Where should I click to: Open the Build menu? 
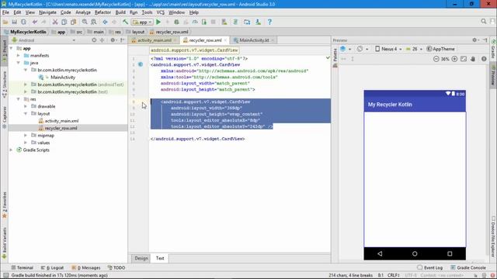[x=120, y=12]
